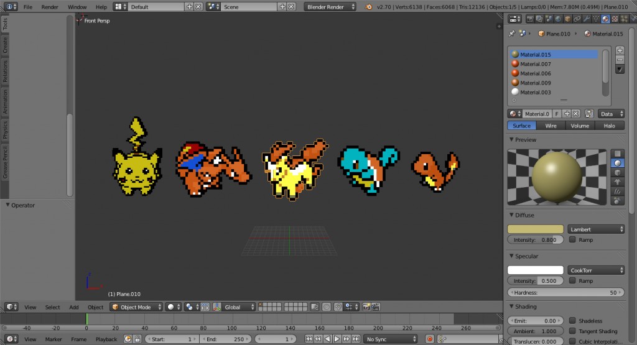This screenshot has width=637, height=345.
Task: Open the Object Mode dropdown
Action: pos(136,307)
